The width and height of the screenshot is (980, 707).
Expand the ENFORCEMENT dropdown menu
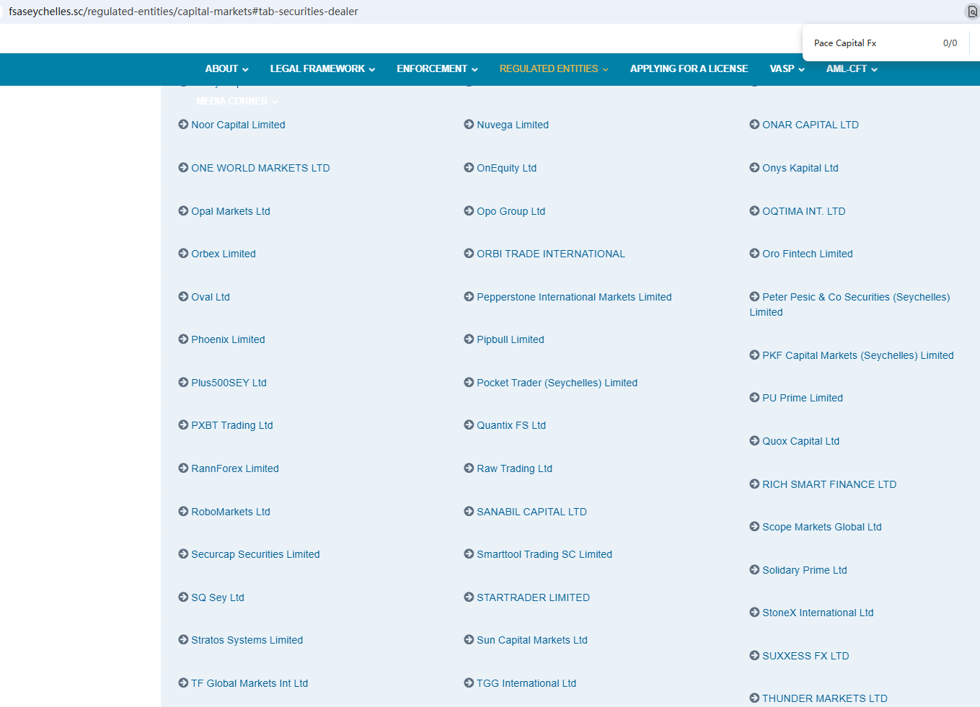click(x=437, y=69)
